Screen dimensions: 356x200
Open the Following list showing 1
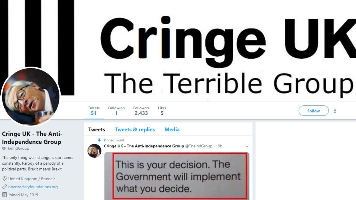pyautogui.click(x=116, y=111)
